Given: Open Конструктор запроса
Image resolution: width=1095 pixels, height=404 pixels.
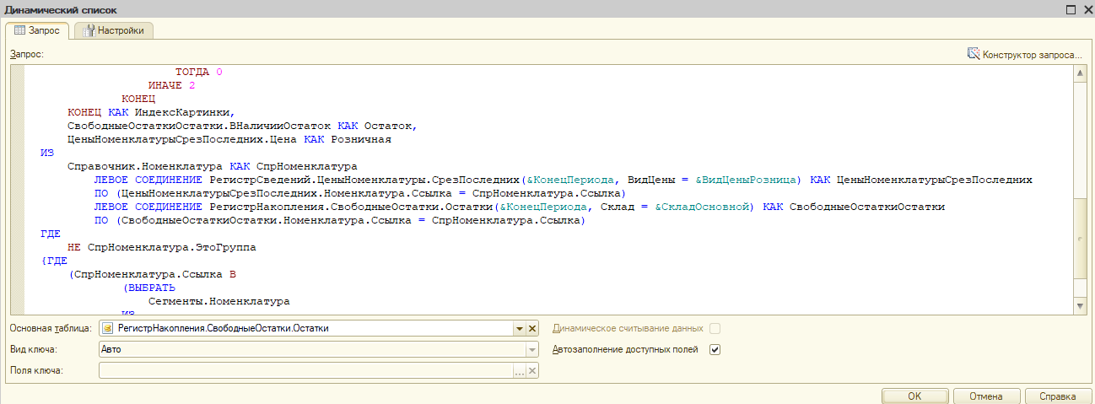Looking at the screenshot, I should point(1024,55).
